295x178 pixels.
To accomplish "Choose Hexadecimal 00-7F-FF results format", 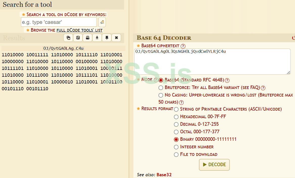I will pyautogui.click(x=176, y=117).
